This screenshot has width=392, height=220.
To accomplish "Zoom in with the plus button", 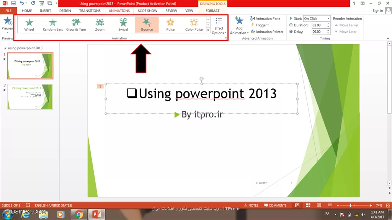I will (371, 205).
